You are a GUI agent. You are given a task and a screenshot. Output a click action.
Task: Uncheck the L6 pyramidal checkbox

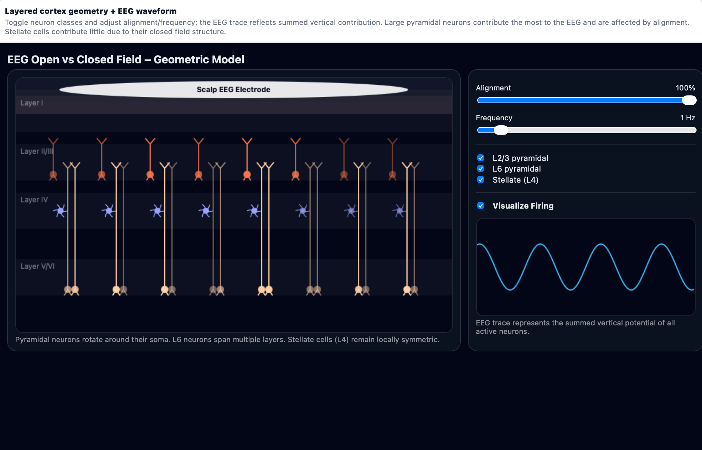pyautogui.click(x=481, y=168)
